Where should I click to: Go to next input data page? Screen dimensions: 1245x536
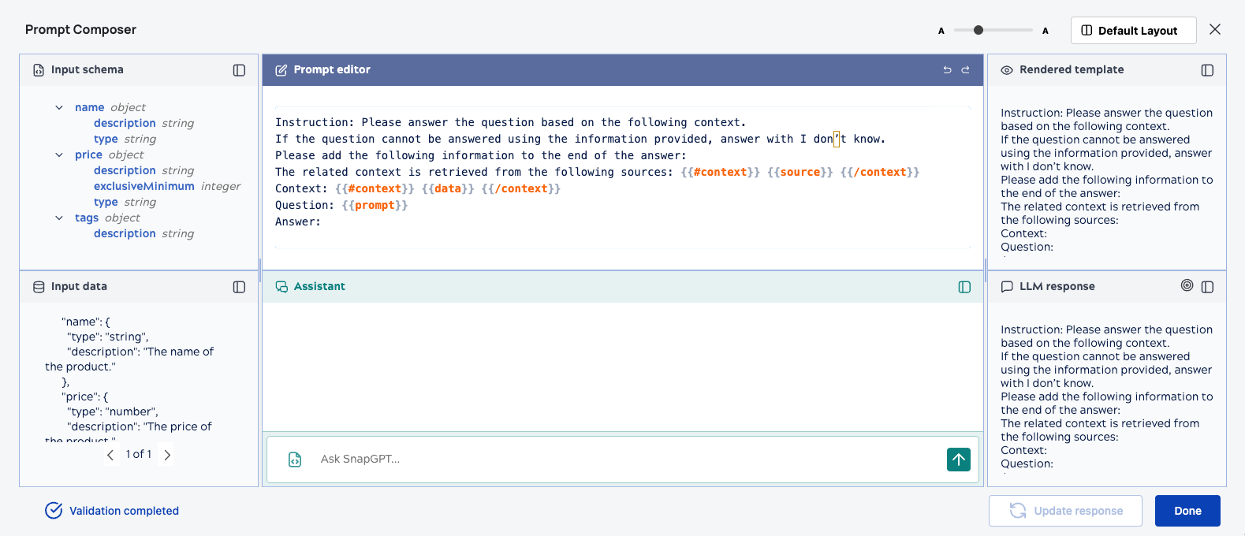tap(167, 455)
